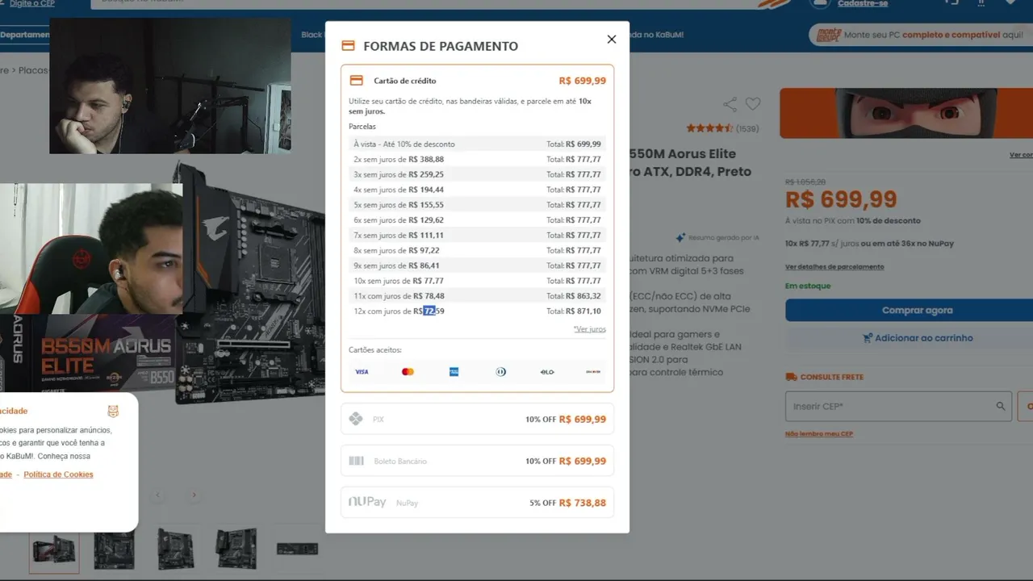
Task: Close the Formas de Pagamento dialog
Action: (611, 40)
